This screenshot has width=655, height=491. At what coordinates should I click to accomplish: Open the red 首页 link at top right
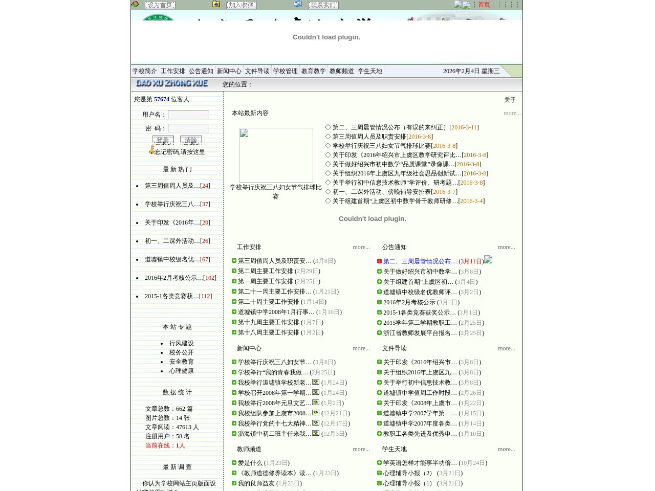tap(484, 5)
